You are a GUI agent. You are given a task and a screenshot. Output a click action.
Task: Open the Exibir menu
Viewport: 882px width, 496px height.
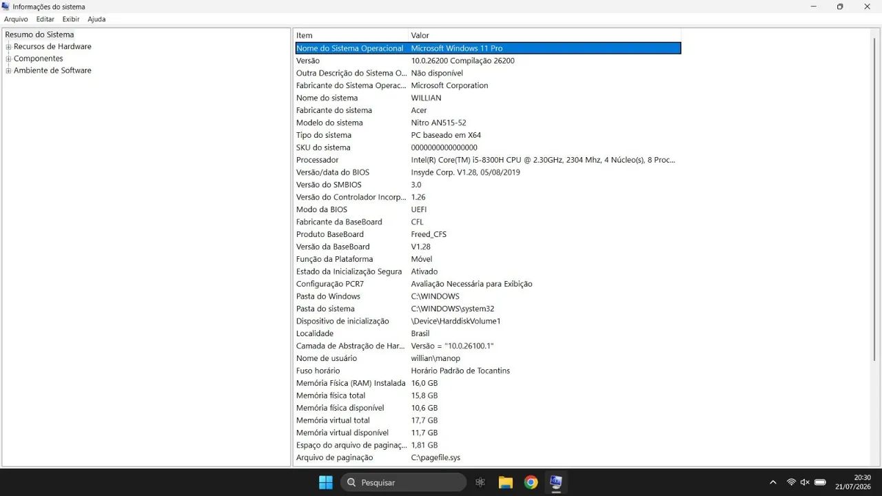(x=71, y=19)
